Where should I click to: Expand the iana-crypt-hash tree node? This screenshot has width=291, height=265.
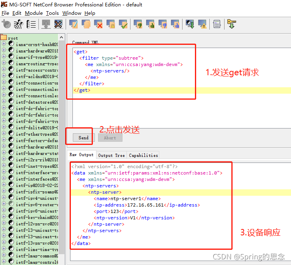tap(4, 44)
